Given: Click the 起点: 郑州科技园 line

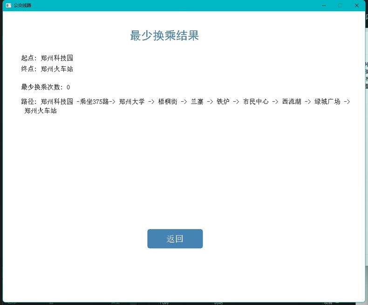Looking at the screenshot, I should [47, 58].
